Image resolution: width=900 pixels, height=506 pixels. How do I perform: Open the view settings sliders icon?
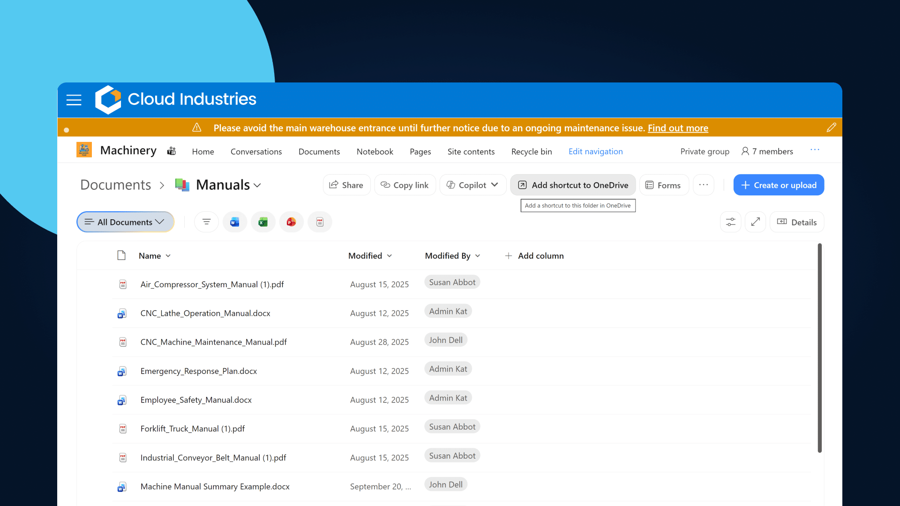coord(731,222)
